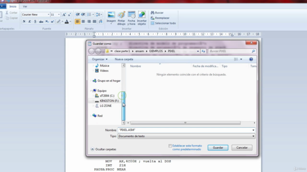The width and height of the screenshot is (307, 172).
Task: Click Insertar objeto icon
Action: 142,18
